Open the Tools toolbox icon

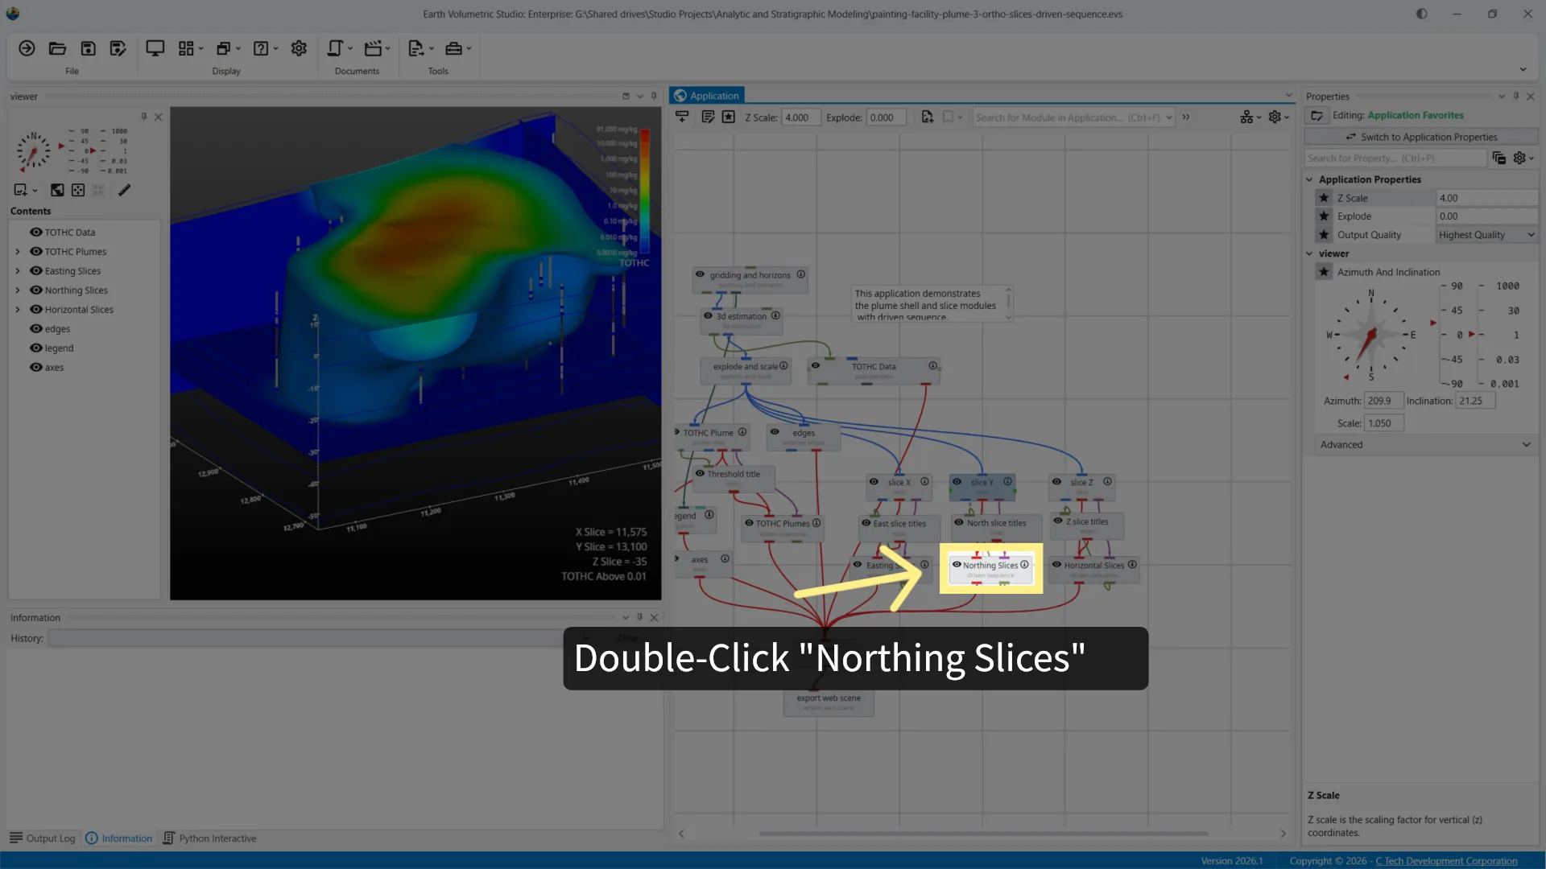[454, 48]
